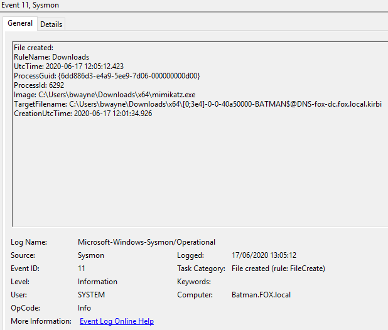Click the 'Keywords:' field label

(x=194, y=282)
